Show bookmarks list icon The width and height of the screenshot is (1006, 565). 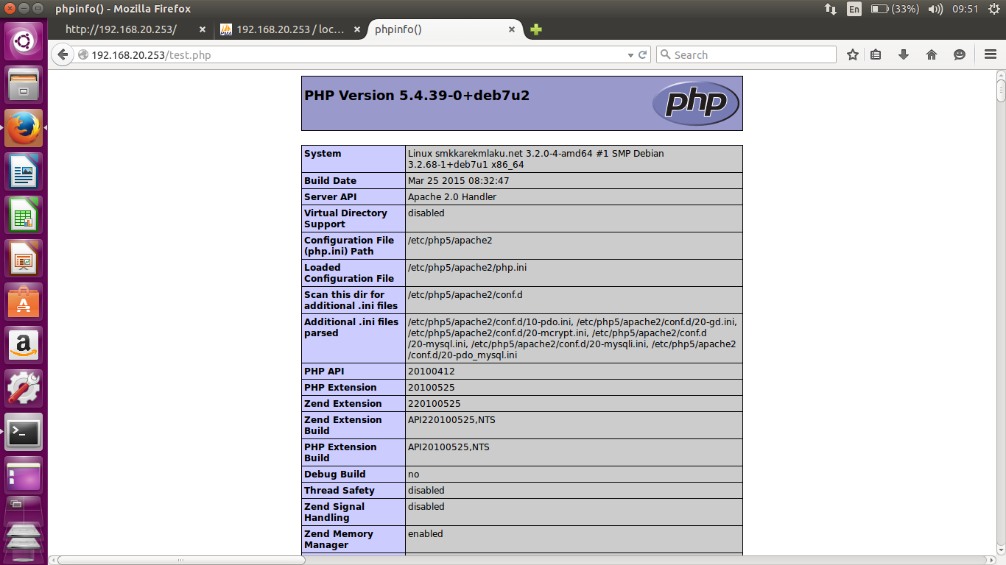tap(876, 54)
